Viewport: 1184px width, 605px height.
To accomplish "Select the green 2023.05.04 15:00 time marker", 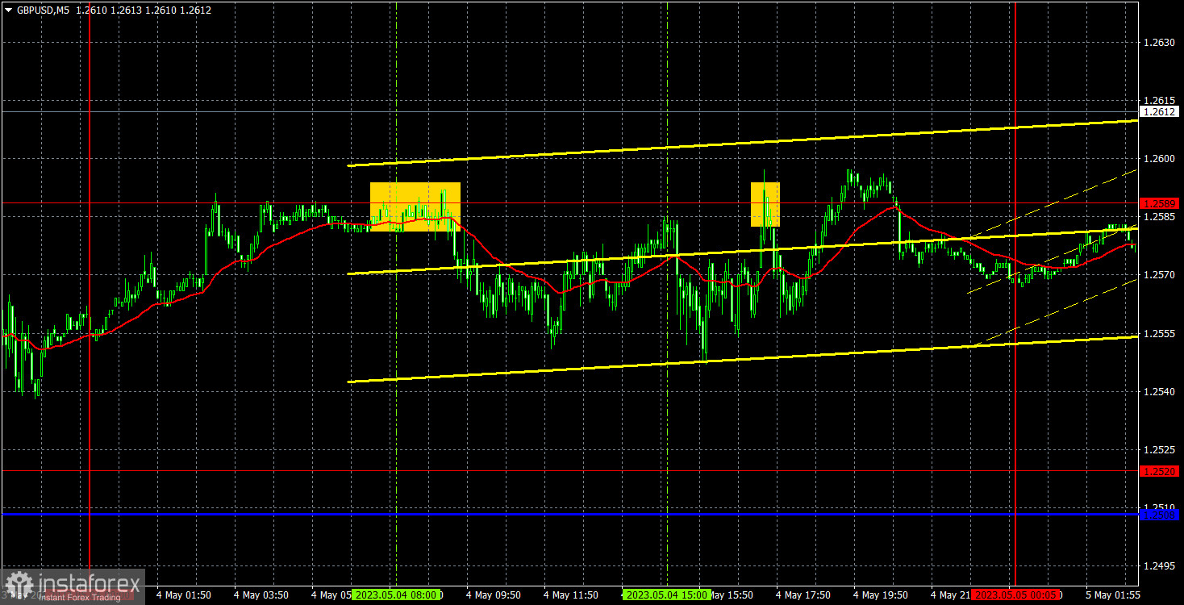I will 666,595.
